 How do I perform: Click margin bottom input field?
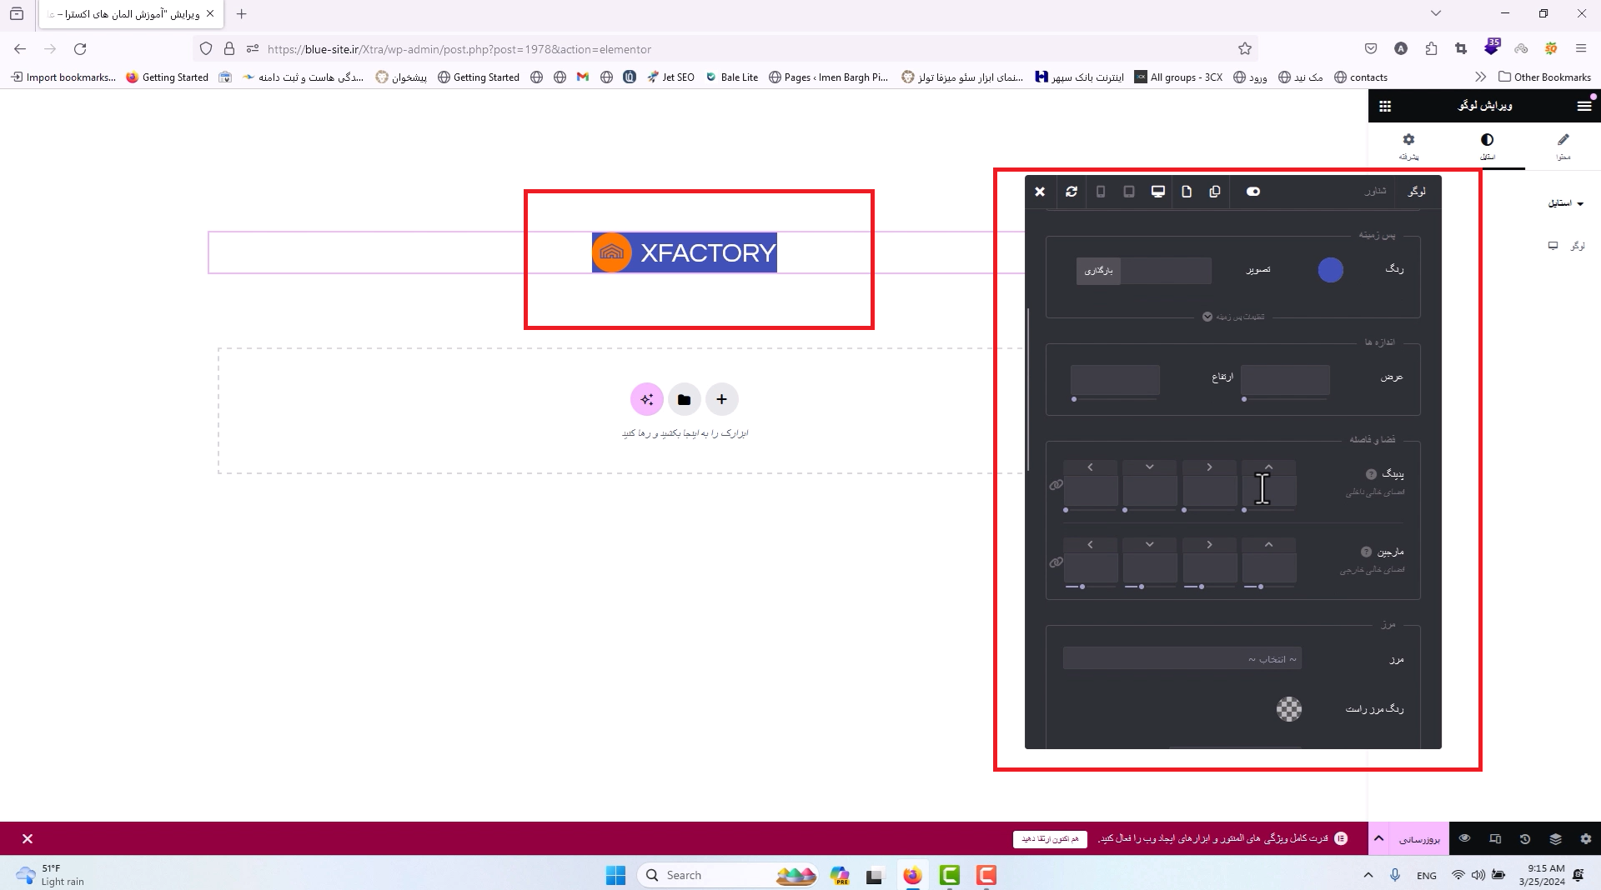1150,568
